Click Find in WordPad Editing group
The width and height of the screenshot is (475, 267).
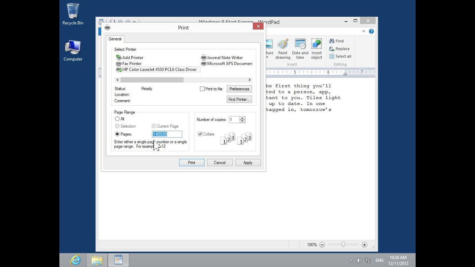coord(336,41)
